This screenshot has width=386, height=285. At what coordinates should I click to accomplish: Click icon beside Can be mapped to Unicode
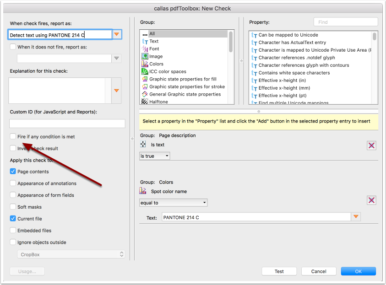pos(254,35)
